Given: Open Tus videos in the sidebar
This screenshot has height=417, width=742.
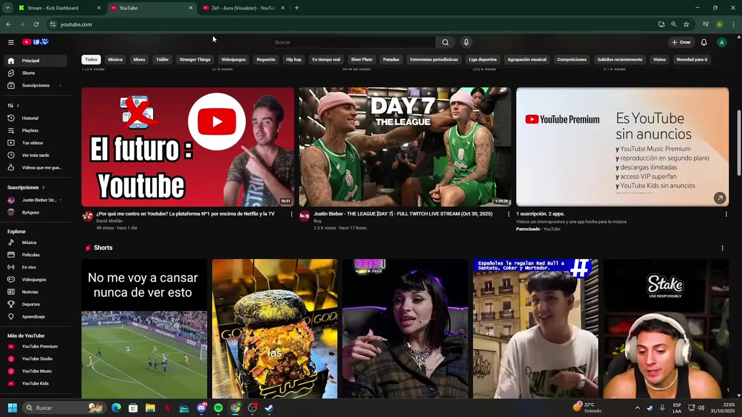Looking at the screenshot, I should [35, 143].
